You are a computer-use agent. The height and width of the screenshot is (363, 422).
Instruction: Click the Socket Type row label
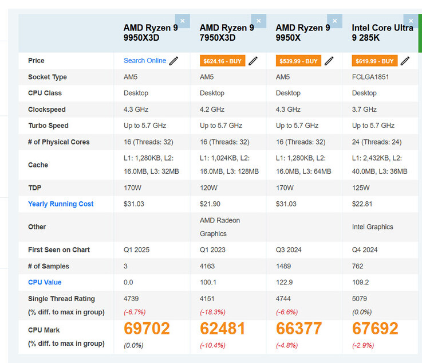point(48,77)
